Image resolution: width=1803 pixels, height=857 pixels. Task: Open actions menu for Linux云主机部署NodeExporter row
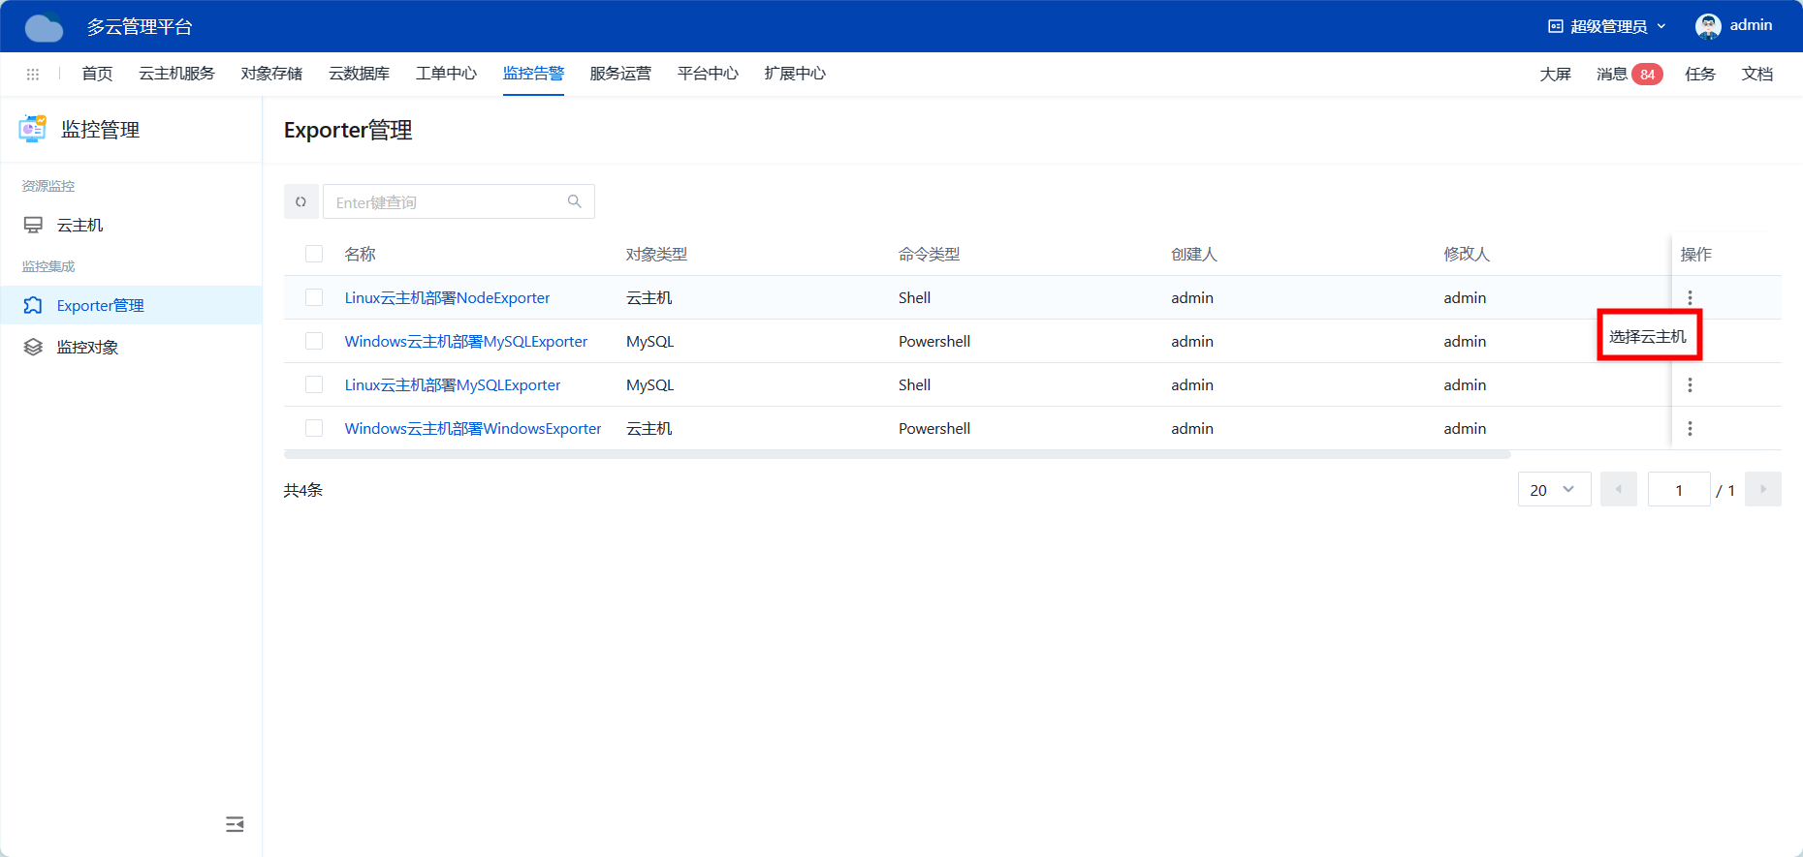point(1690,297)
